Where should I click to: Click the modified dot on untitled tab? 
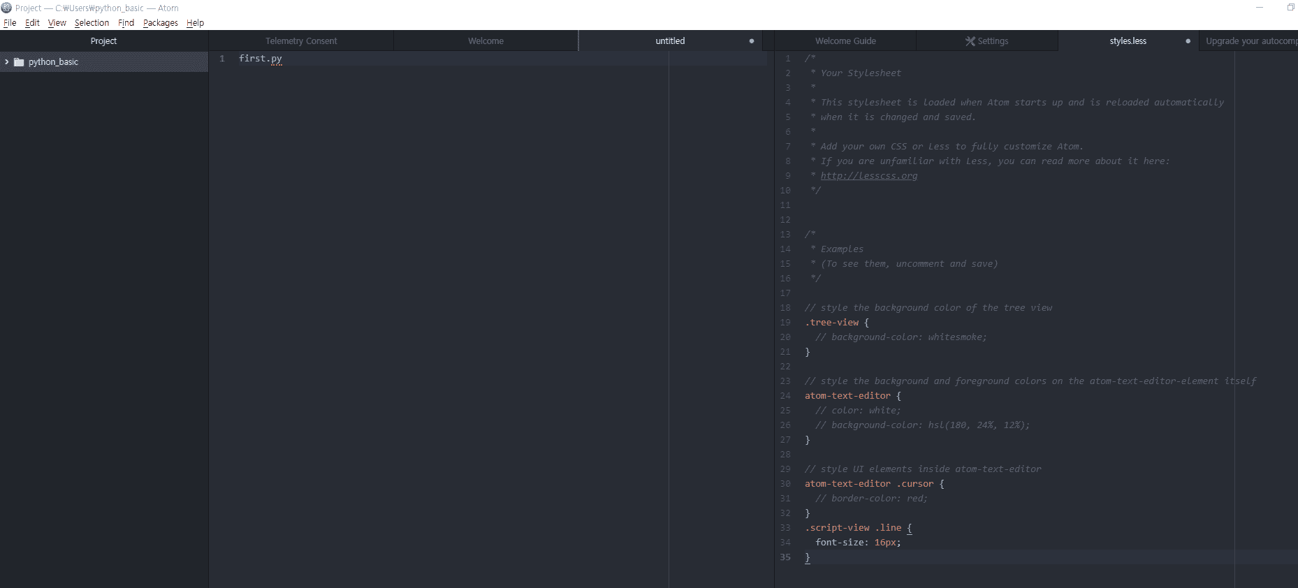[x=752, y=41]
